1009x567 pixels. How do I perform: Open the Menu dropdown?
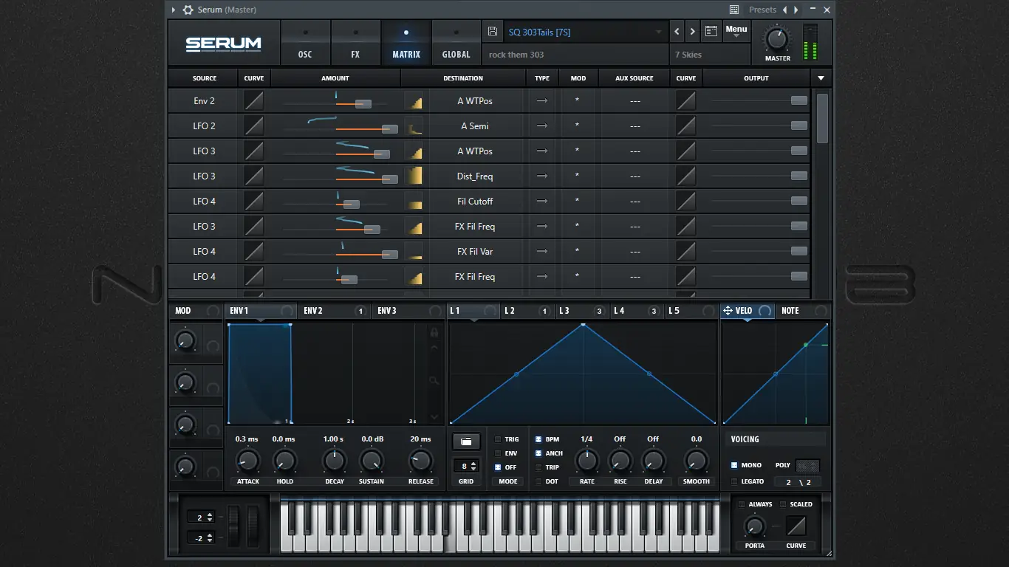736,32
